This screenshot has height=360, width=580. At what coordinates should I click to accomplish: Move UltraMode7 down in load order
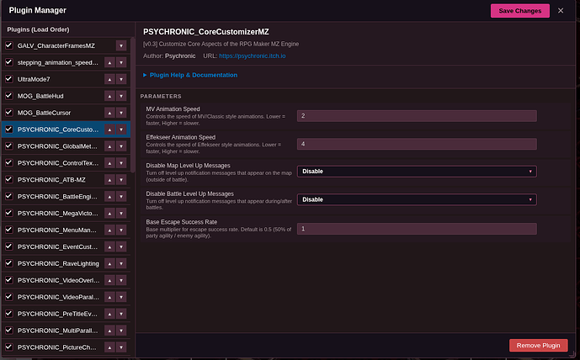(121, 79)
